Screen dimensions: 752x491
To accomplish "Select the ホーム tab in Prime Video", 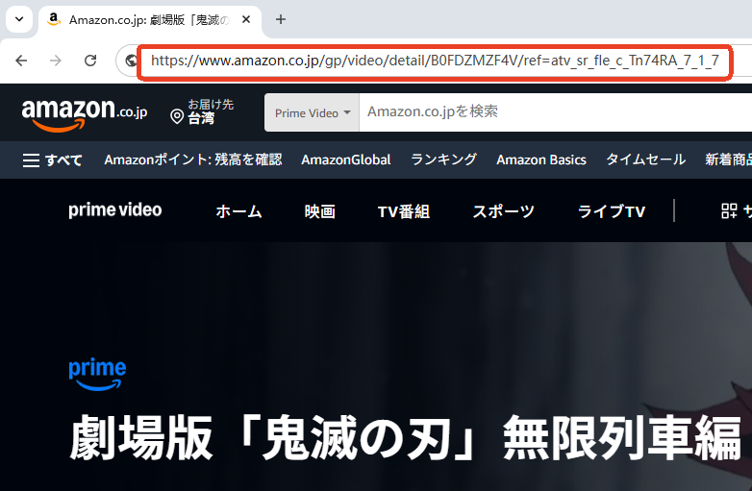I will [x=238, y=211].
